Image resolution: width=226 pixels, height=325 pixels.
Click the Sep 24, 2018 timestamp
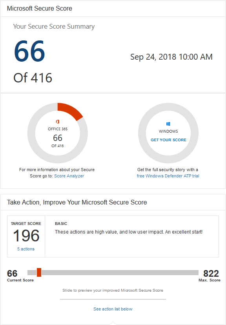click(171, 57)
